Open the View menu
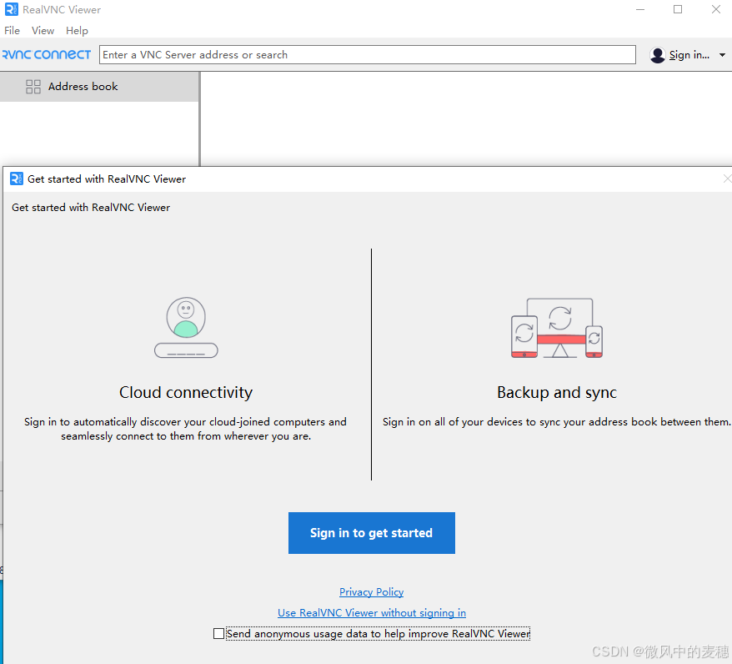This screenshot has height=664, width=732. coord(43,31)
